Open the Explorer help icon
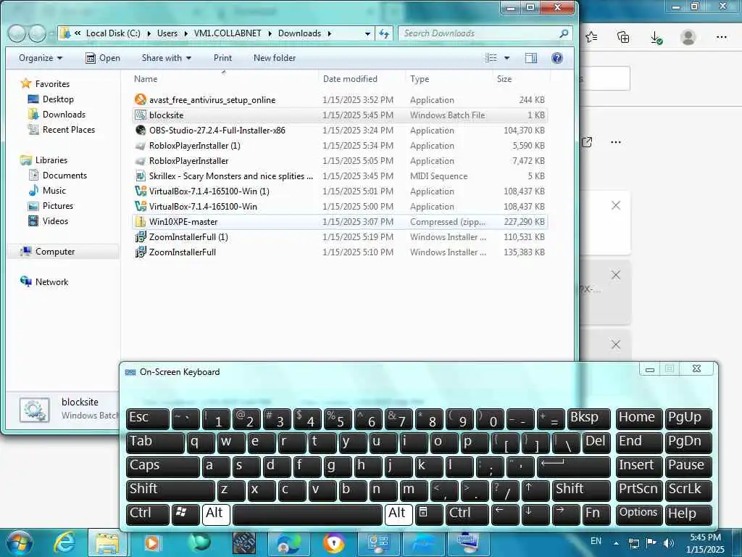The height and width of the screenshot is (557, 742). (557, 58)
